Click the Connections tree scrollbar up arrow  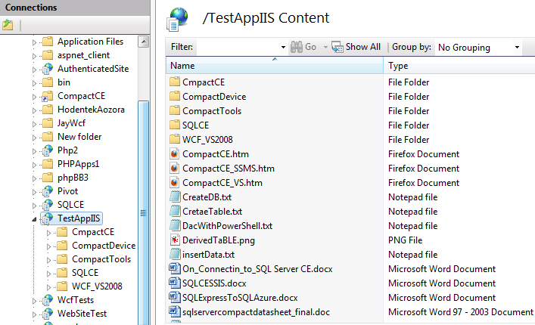click(x=144, y=42)
